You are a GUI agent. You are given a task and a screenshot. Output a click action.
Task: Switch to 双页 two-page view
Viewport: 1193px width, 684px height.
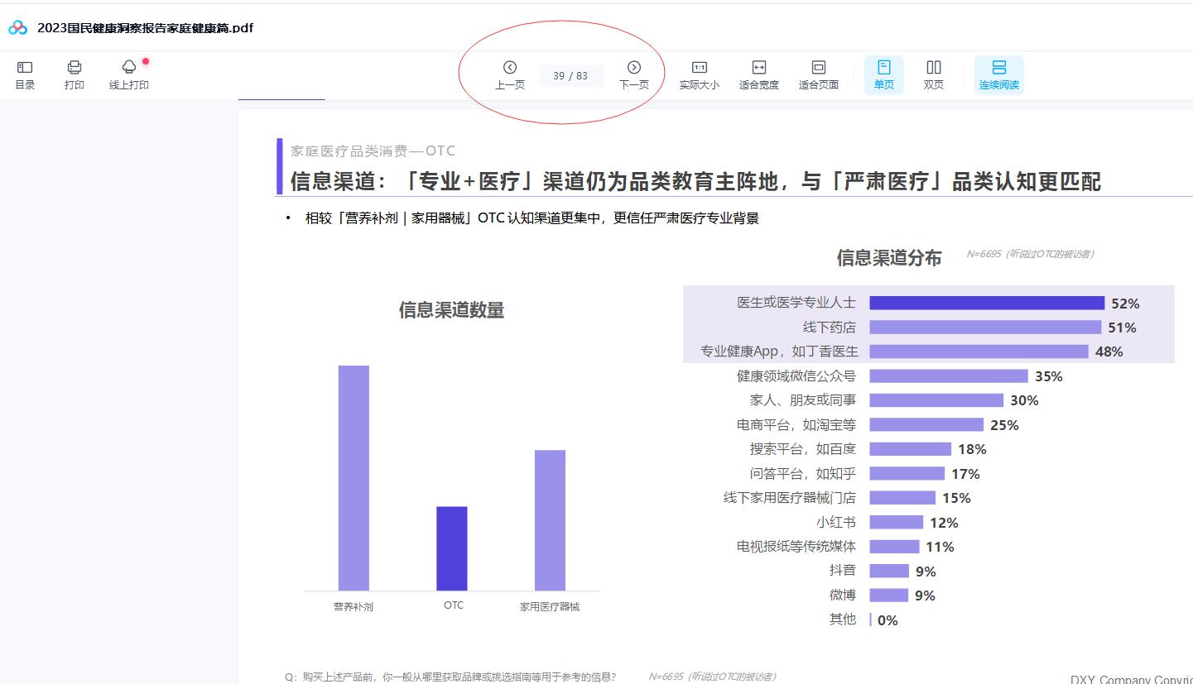[x=934, y=74]
